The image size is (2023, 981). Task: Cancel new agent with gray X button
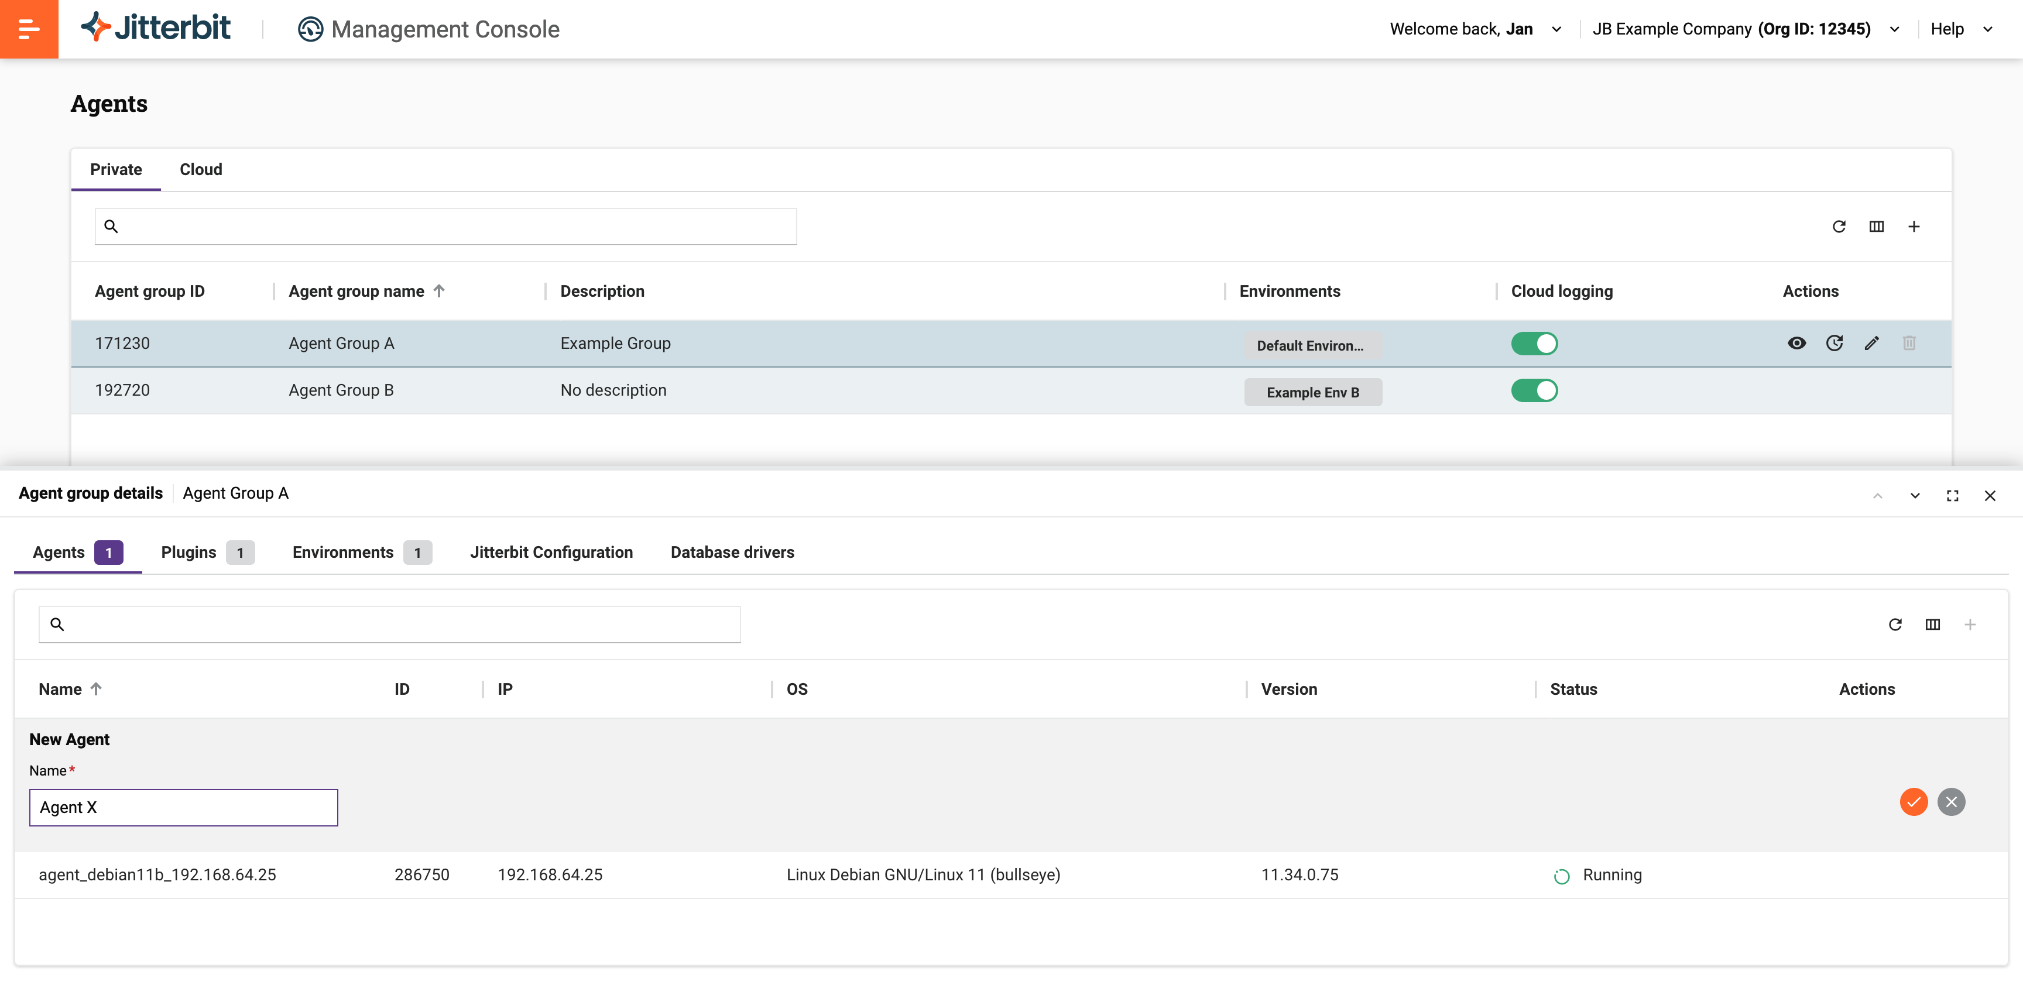click(1952, 802)
